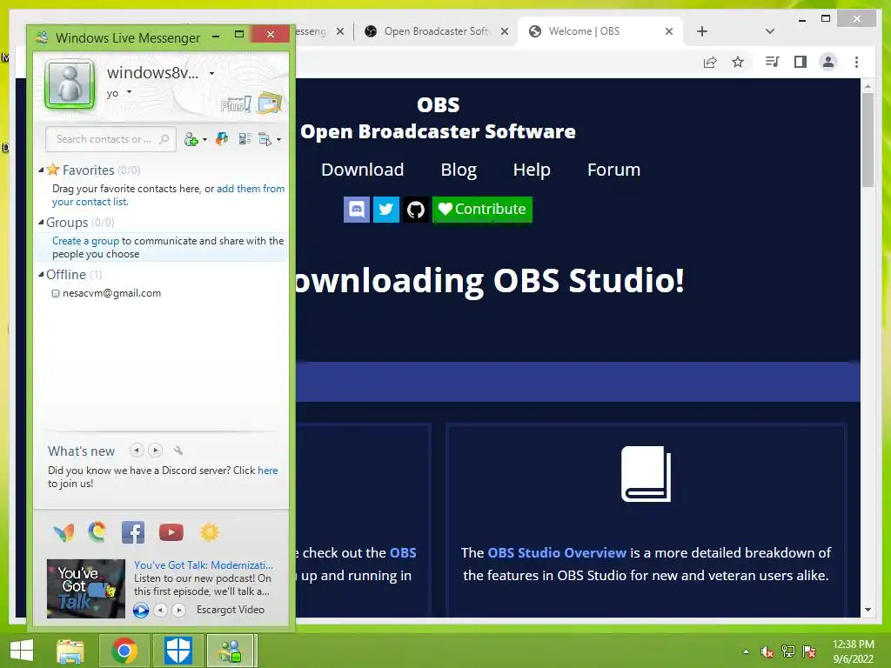Open Chrome media control icon
Screen dimensions: 891x668
[773, 62]
